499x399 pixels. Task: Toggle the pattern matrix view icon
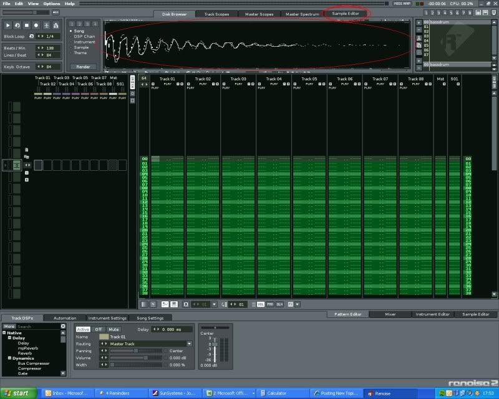(x=144, y=304)
